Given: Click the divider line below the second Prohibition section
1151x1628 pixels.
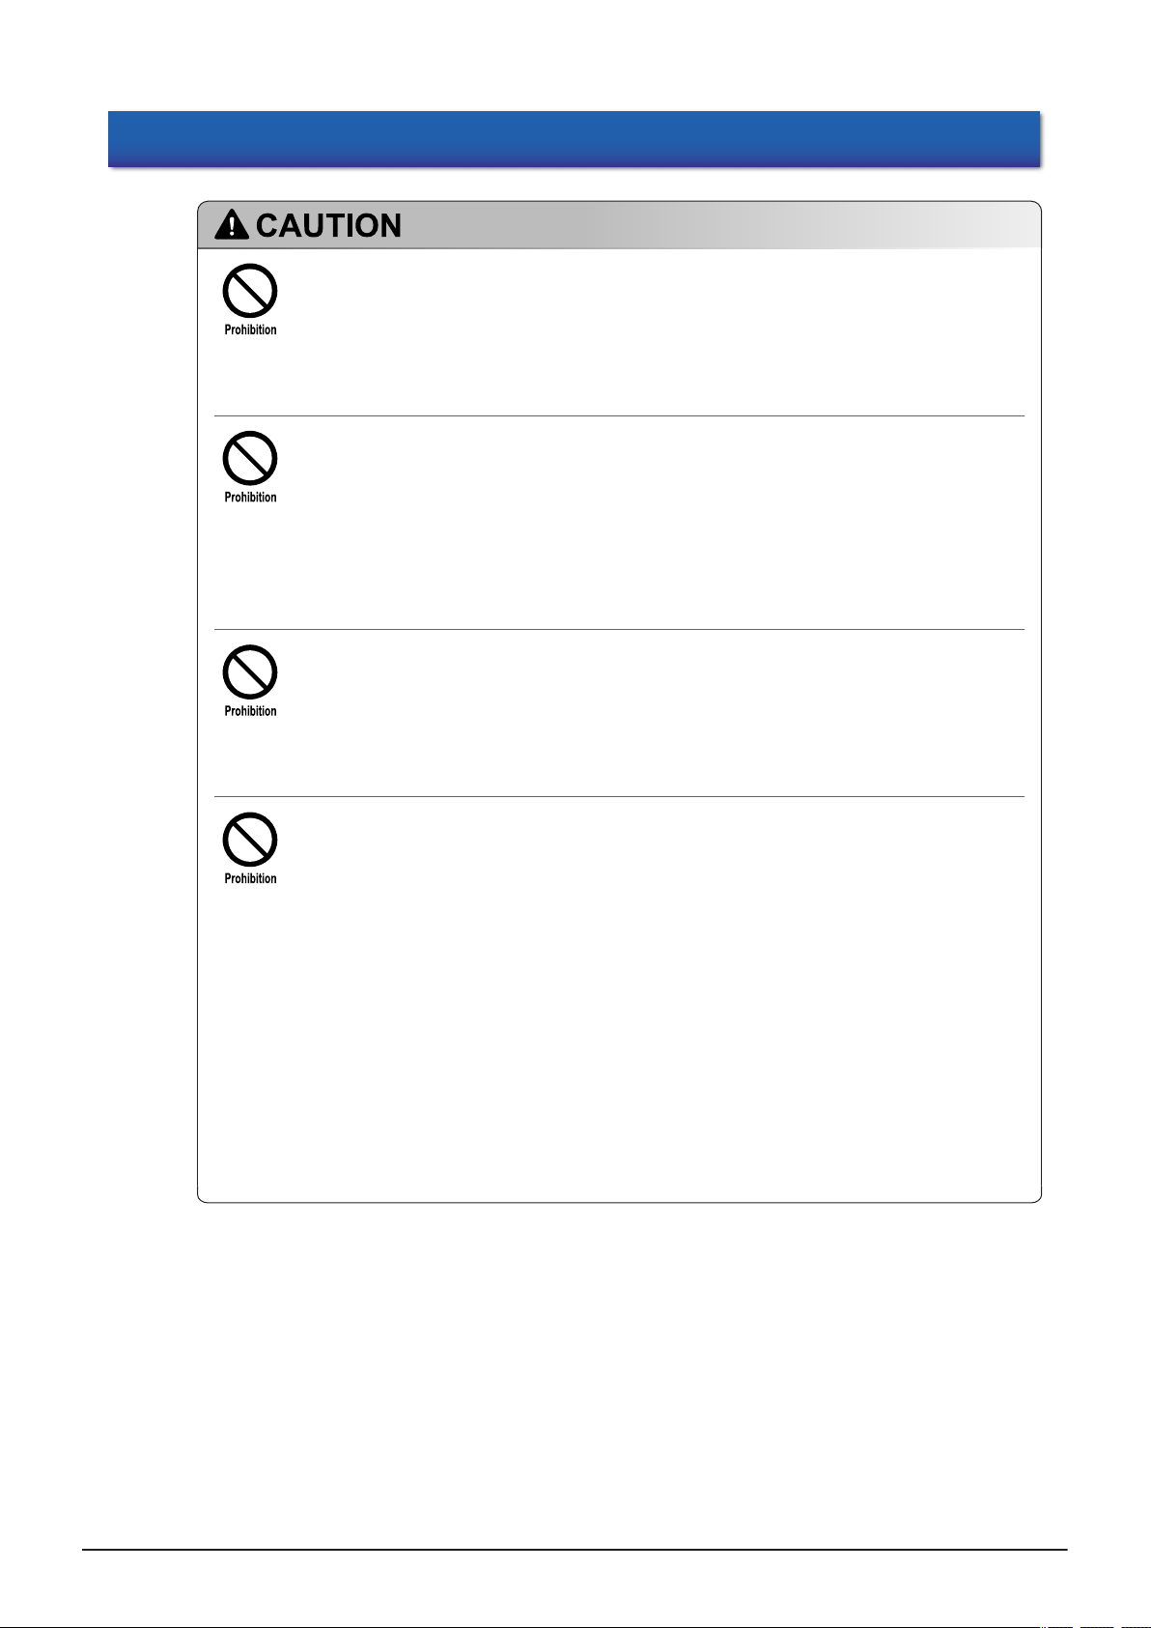Looking at the screenshot, I should point(619,630).
